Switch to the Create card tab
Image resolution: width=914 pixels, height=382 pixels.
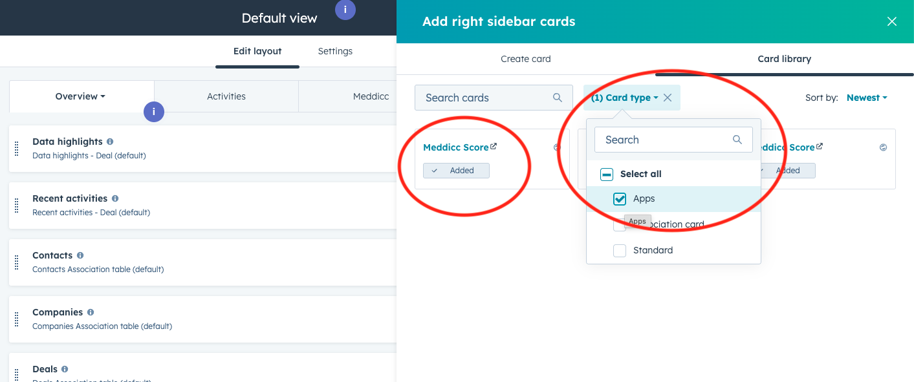coord(525,59)
